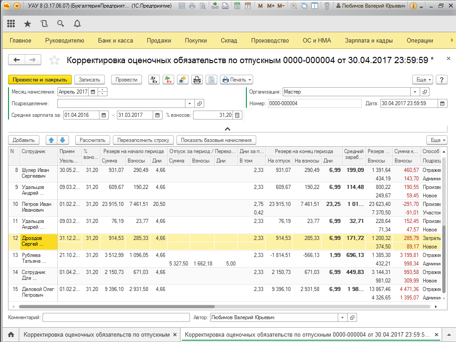This screenshot has width=456, height=342.
Task: Open search magnifier in top panel
Action: [60, 24]
